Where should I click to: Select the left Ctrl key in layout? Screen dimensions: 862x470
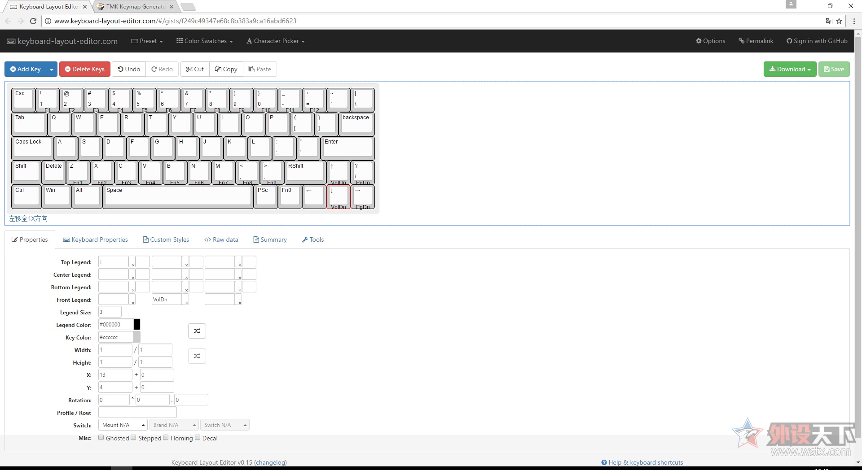pos(26,196)
